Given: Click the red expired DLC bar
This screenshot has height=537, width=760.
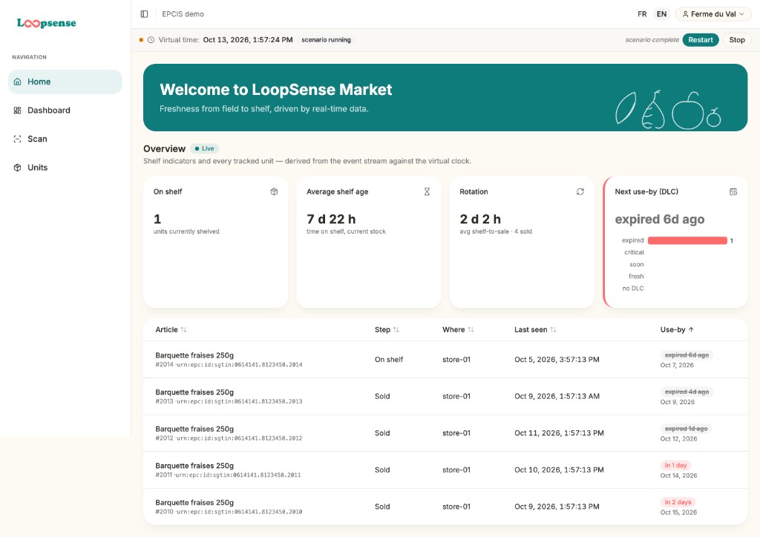Looking at the screenshot, I should point(687,240).
